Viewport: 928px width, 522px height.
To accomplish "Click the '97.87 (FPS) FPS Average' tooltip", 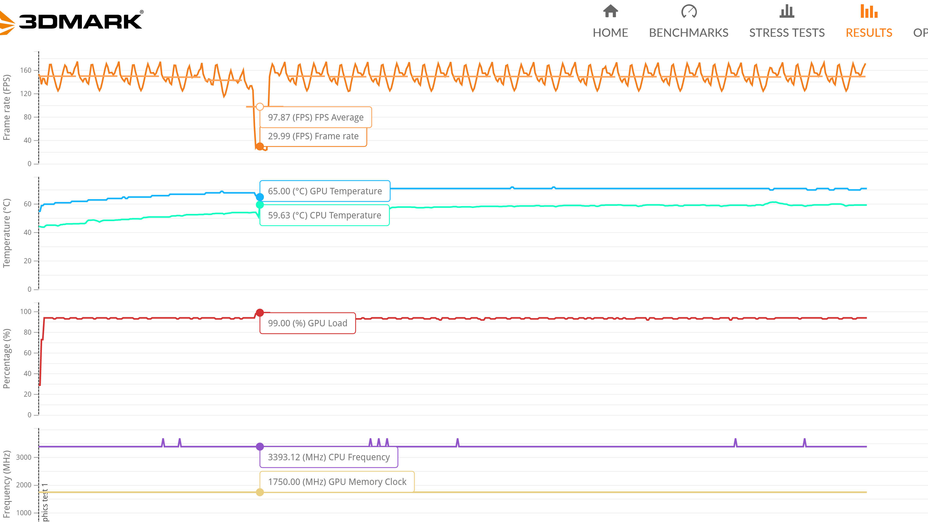I will point(316,117).
